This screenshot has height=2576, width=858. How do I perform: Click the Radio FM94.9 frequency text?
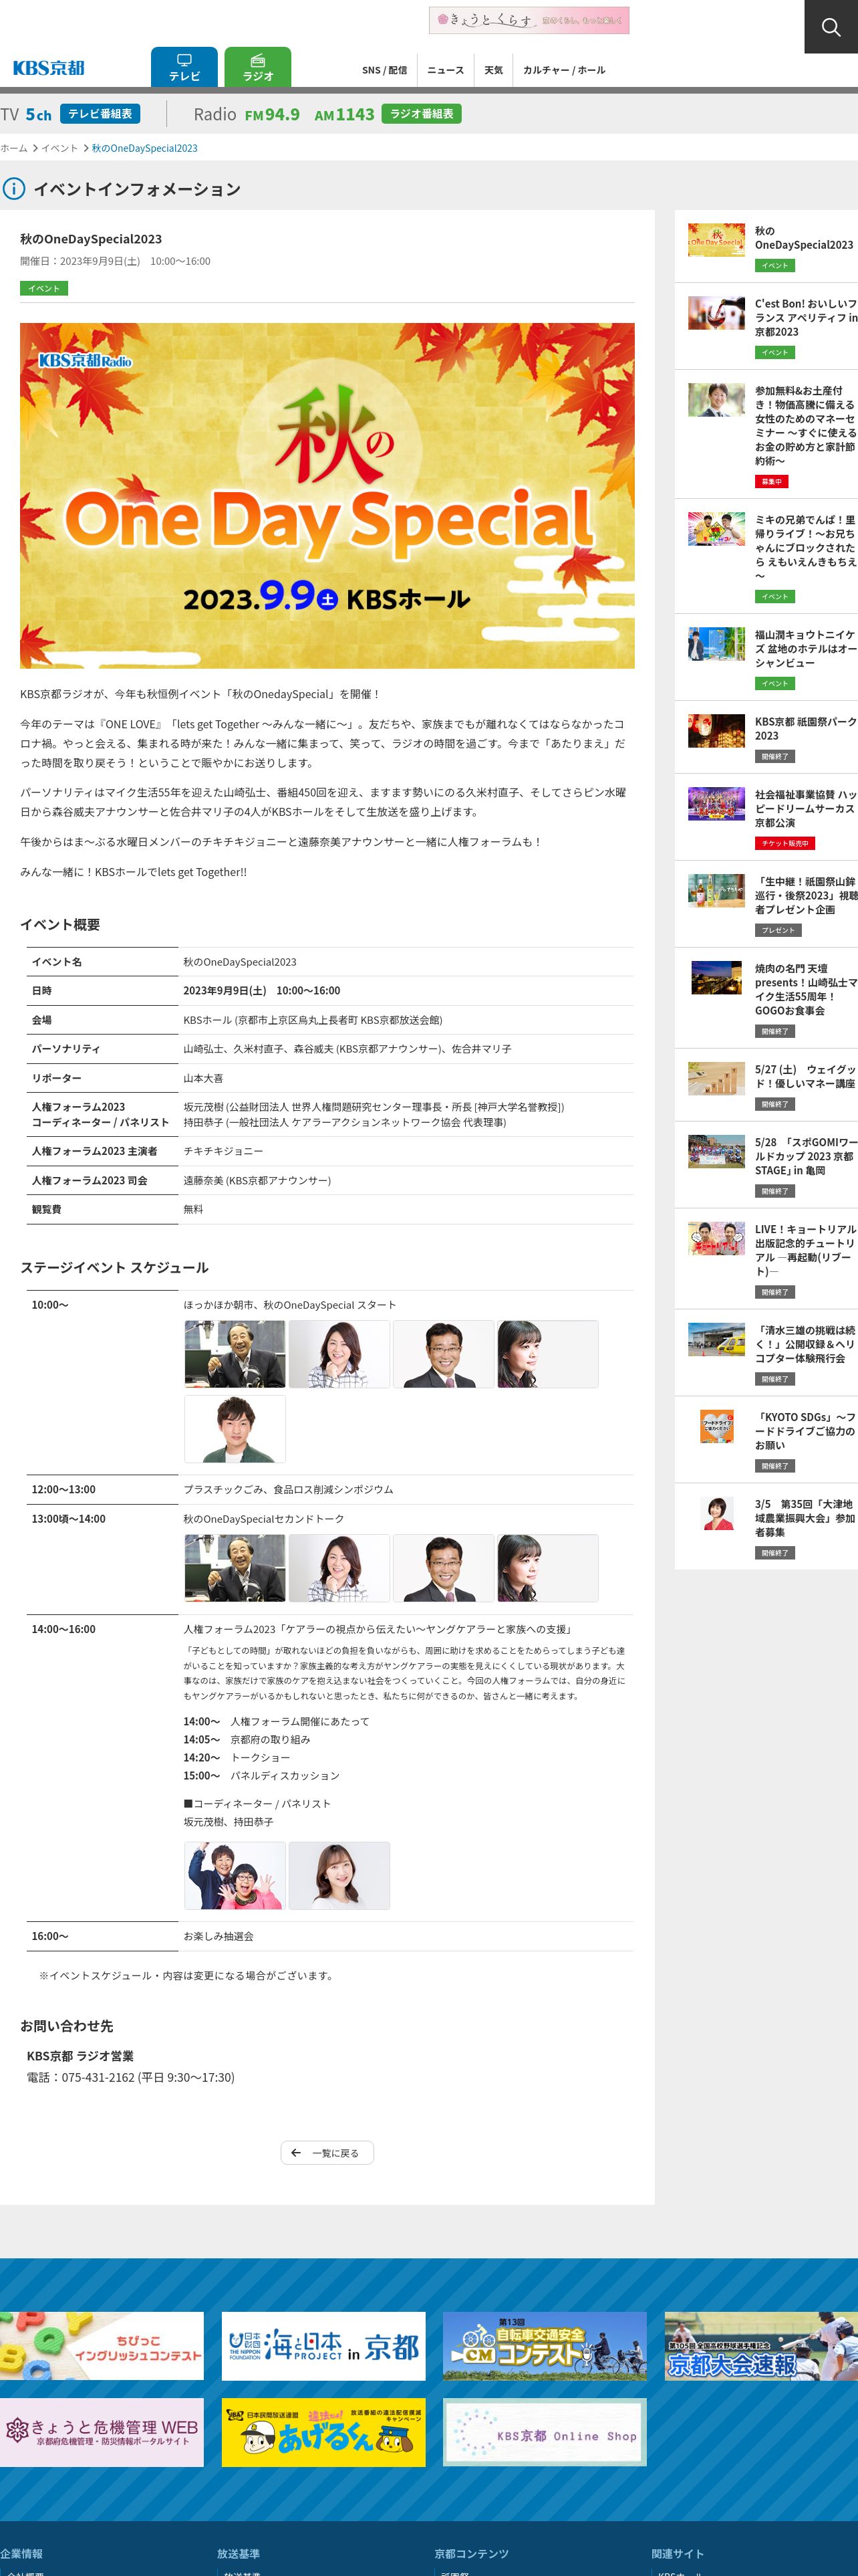(x=247, y=114)
